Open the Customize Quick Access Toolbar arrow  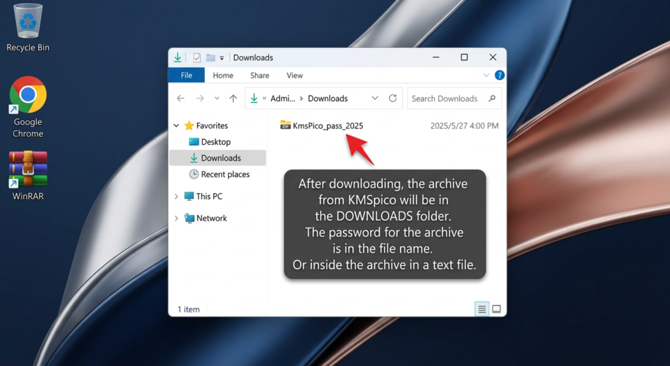click(222, 58)
